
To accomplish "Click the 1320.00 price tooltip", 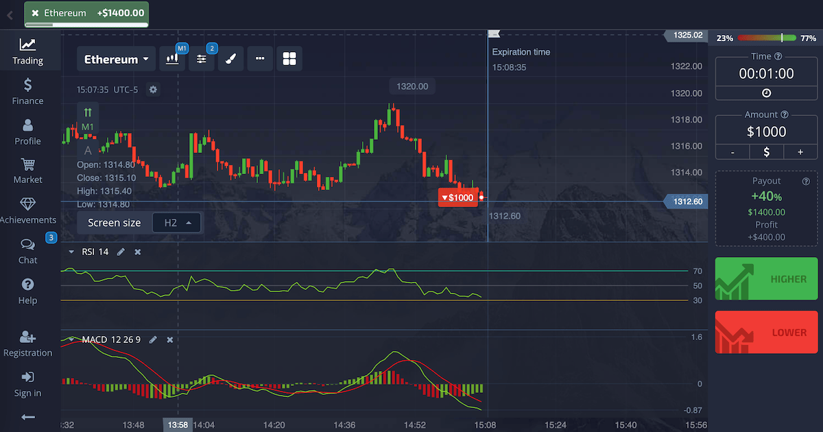I will 412,86.
